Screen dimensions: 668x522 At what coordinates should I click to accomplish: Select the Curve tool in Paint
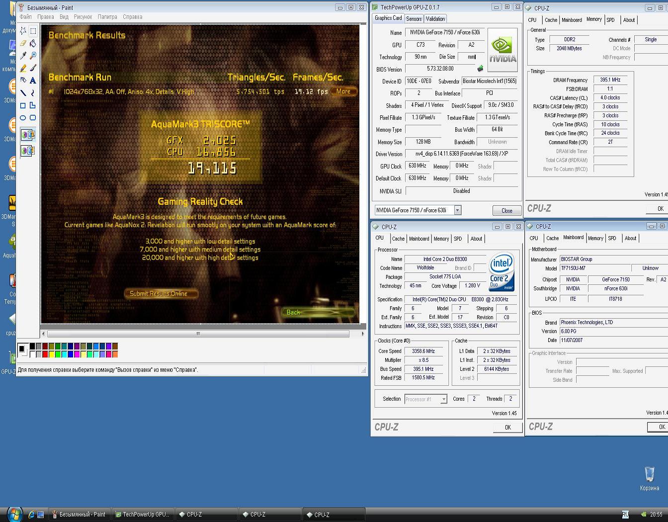pyautogui.click(x=33, y=92)
